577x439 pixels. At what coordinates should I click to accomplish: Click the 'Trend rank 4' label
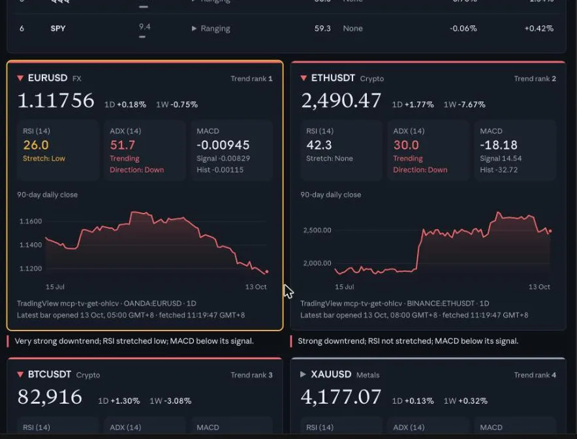point(535,375)
